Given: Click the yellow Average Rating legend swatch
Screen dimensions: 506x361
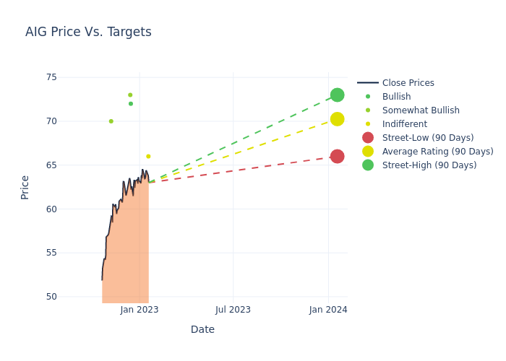Looking at the screenshot, I should [x=368, y=152].
